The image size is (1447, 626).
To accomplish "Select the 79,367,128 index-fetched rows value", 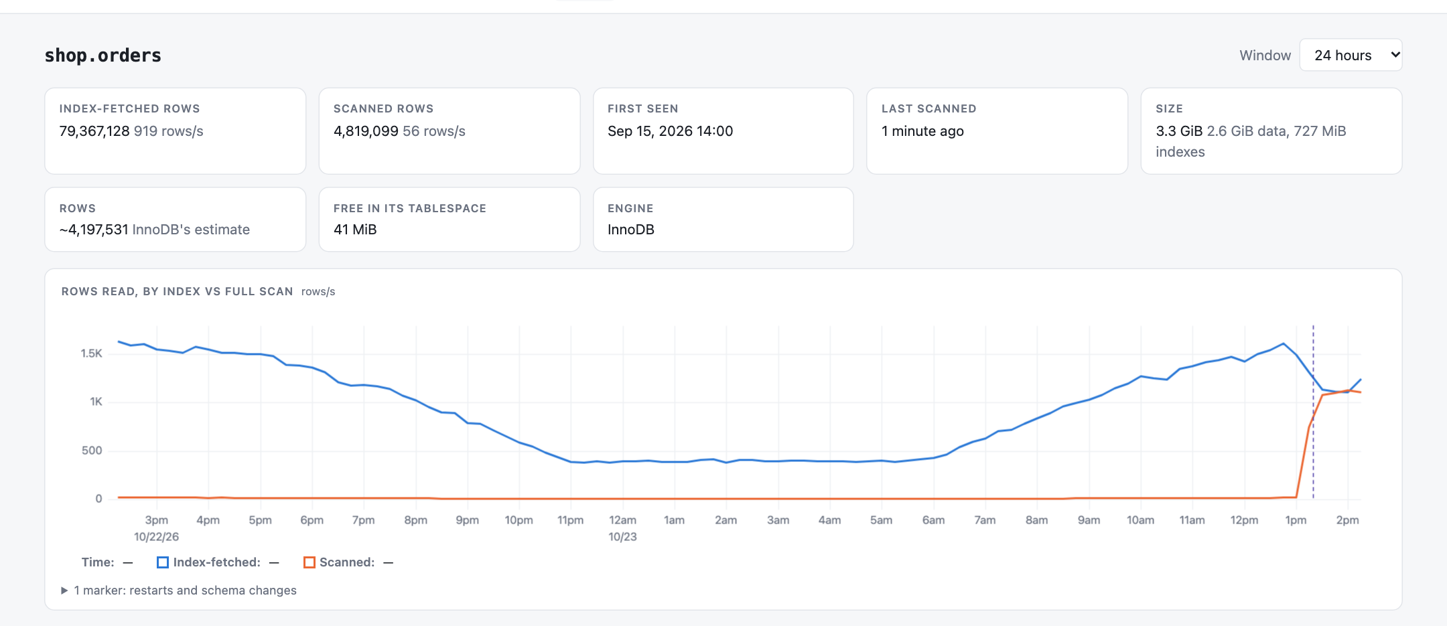I will [x=94, y=131].
